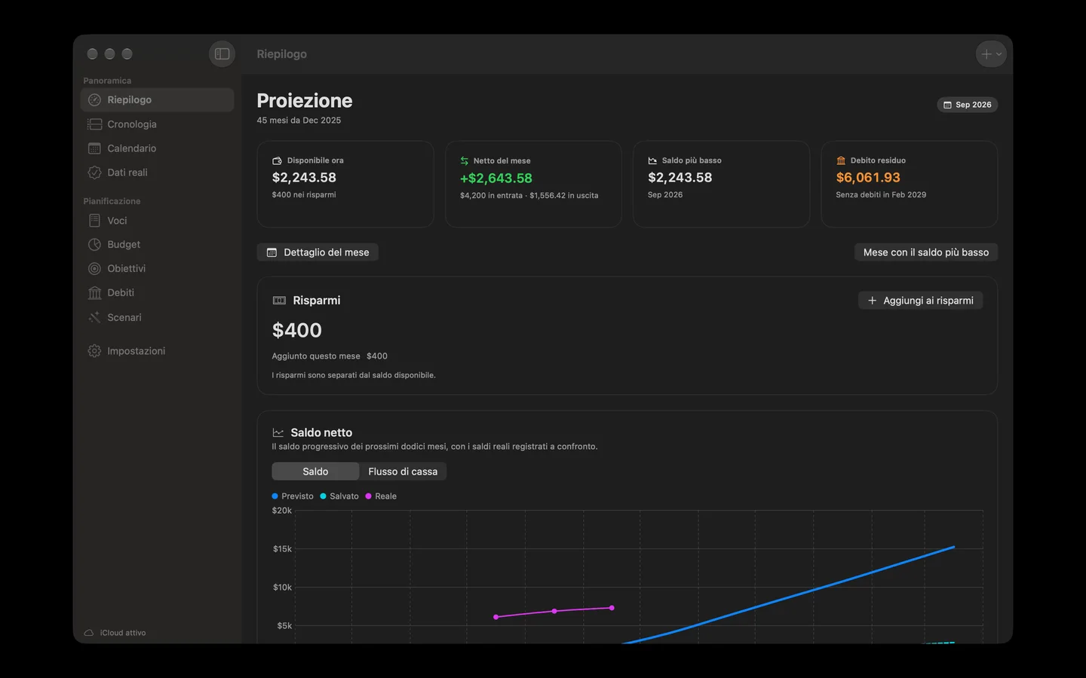
Task: Switch to Flusso di cassa tab
Action: [403, 472]
